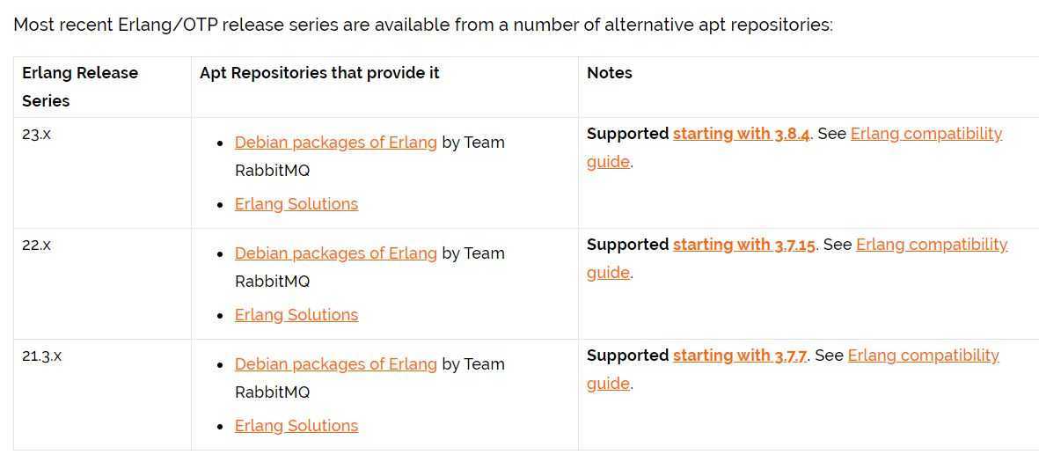Open Erlang compatibility guide link in 22.x row
This screenshot has width=1039, height=462.
coord(932,245)
